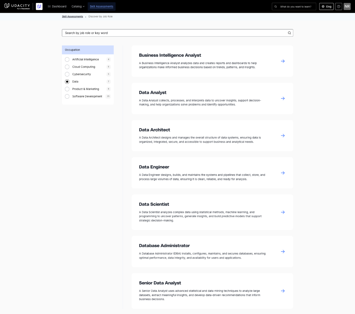Click the Skill Assessments breadcrumb link

click(72, 17)
